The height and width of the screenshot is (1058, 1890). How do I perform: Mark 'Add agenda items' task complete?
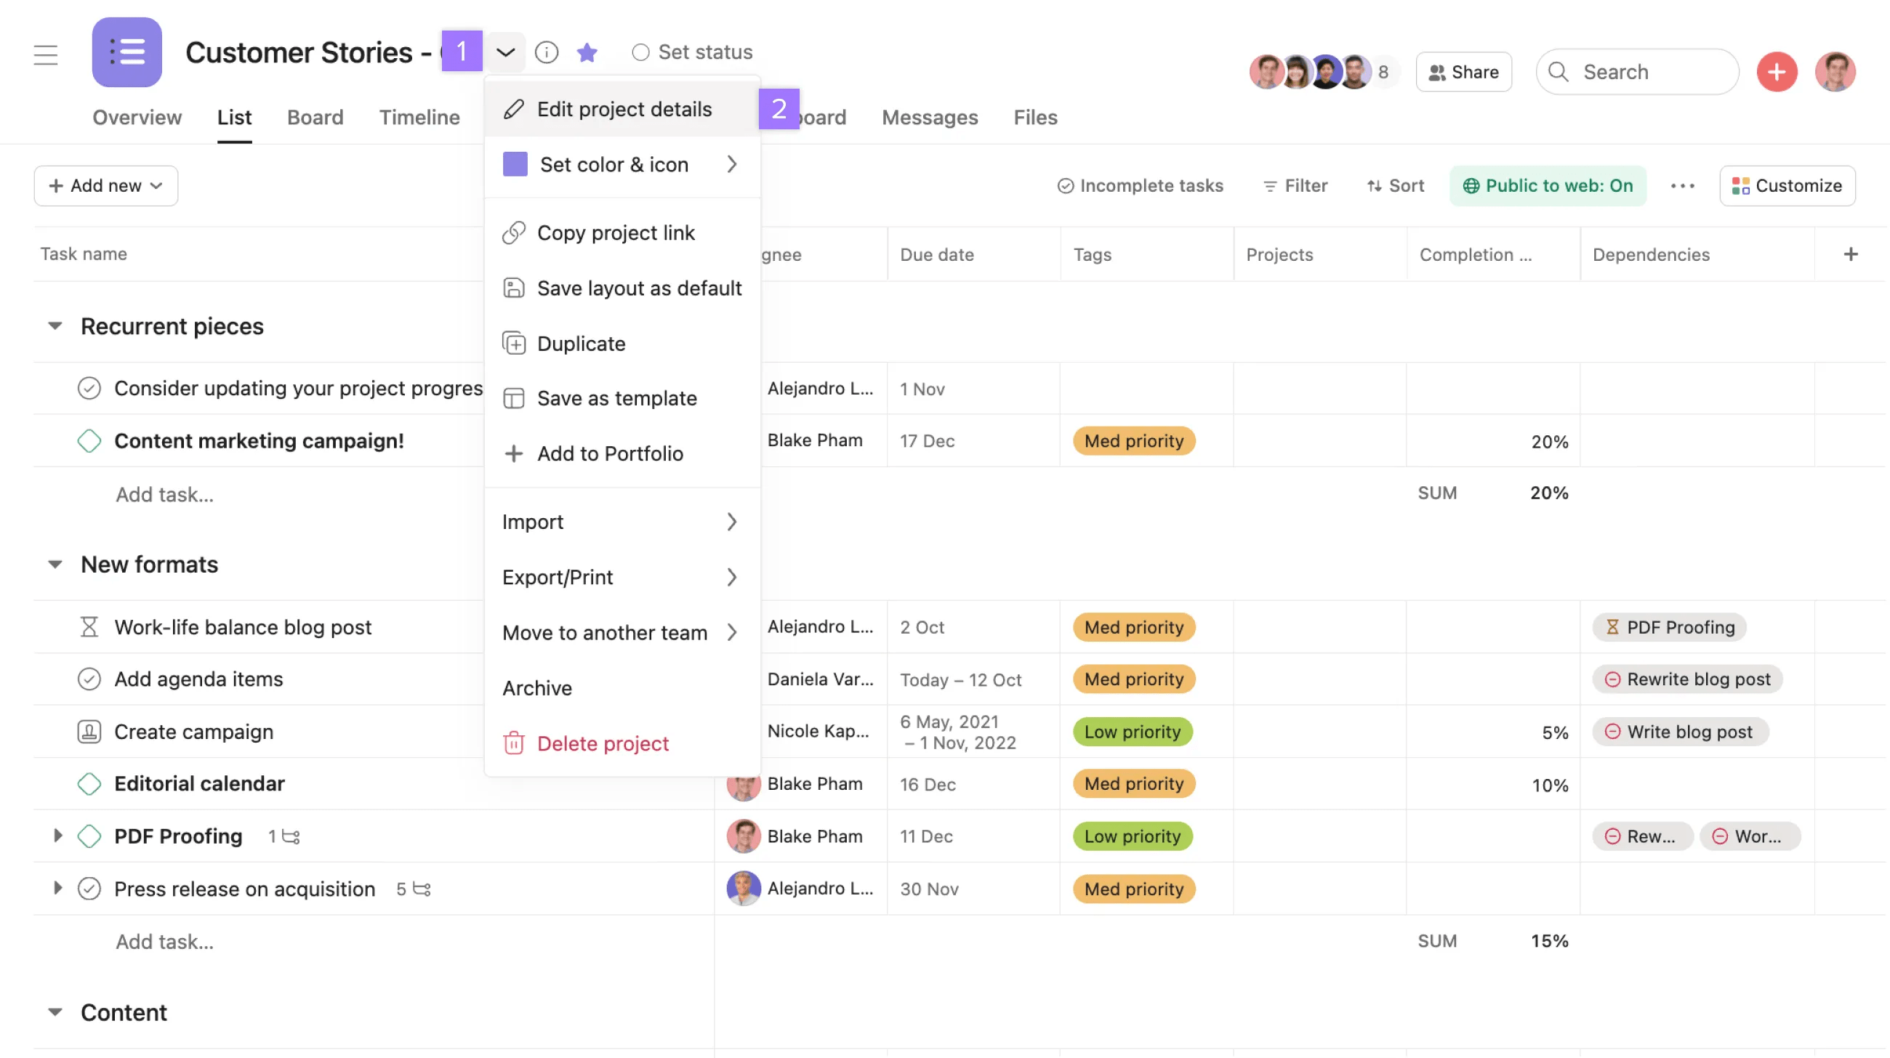point(89,679)
